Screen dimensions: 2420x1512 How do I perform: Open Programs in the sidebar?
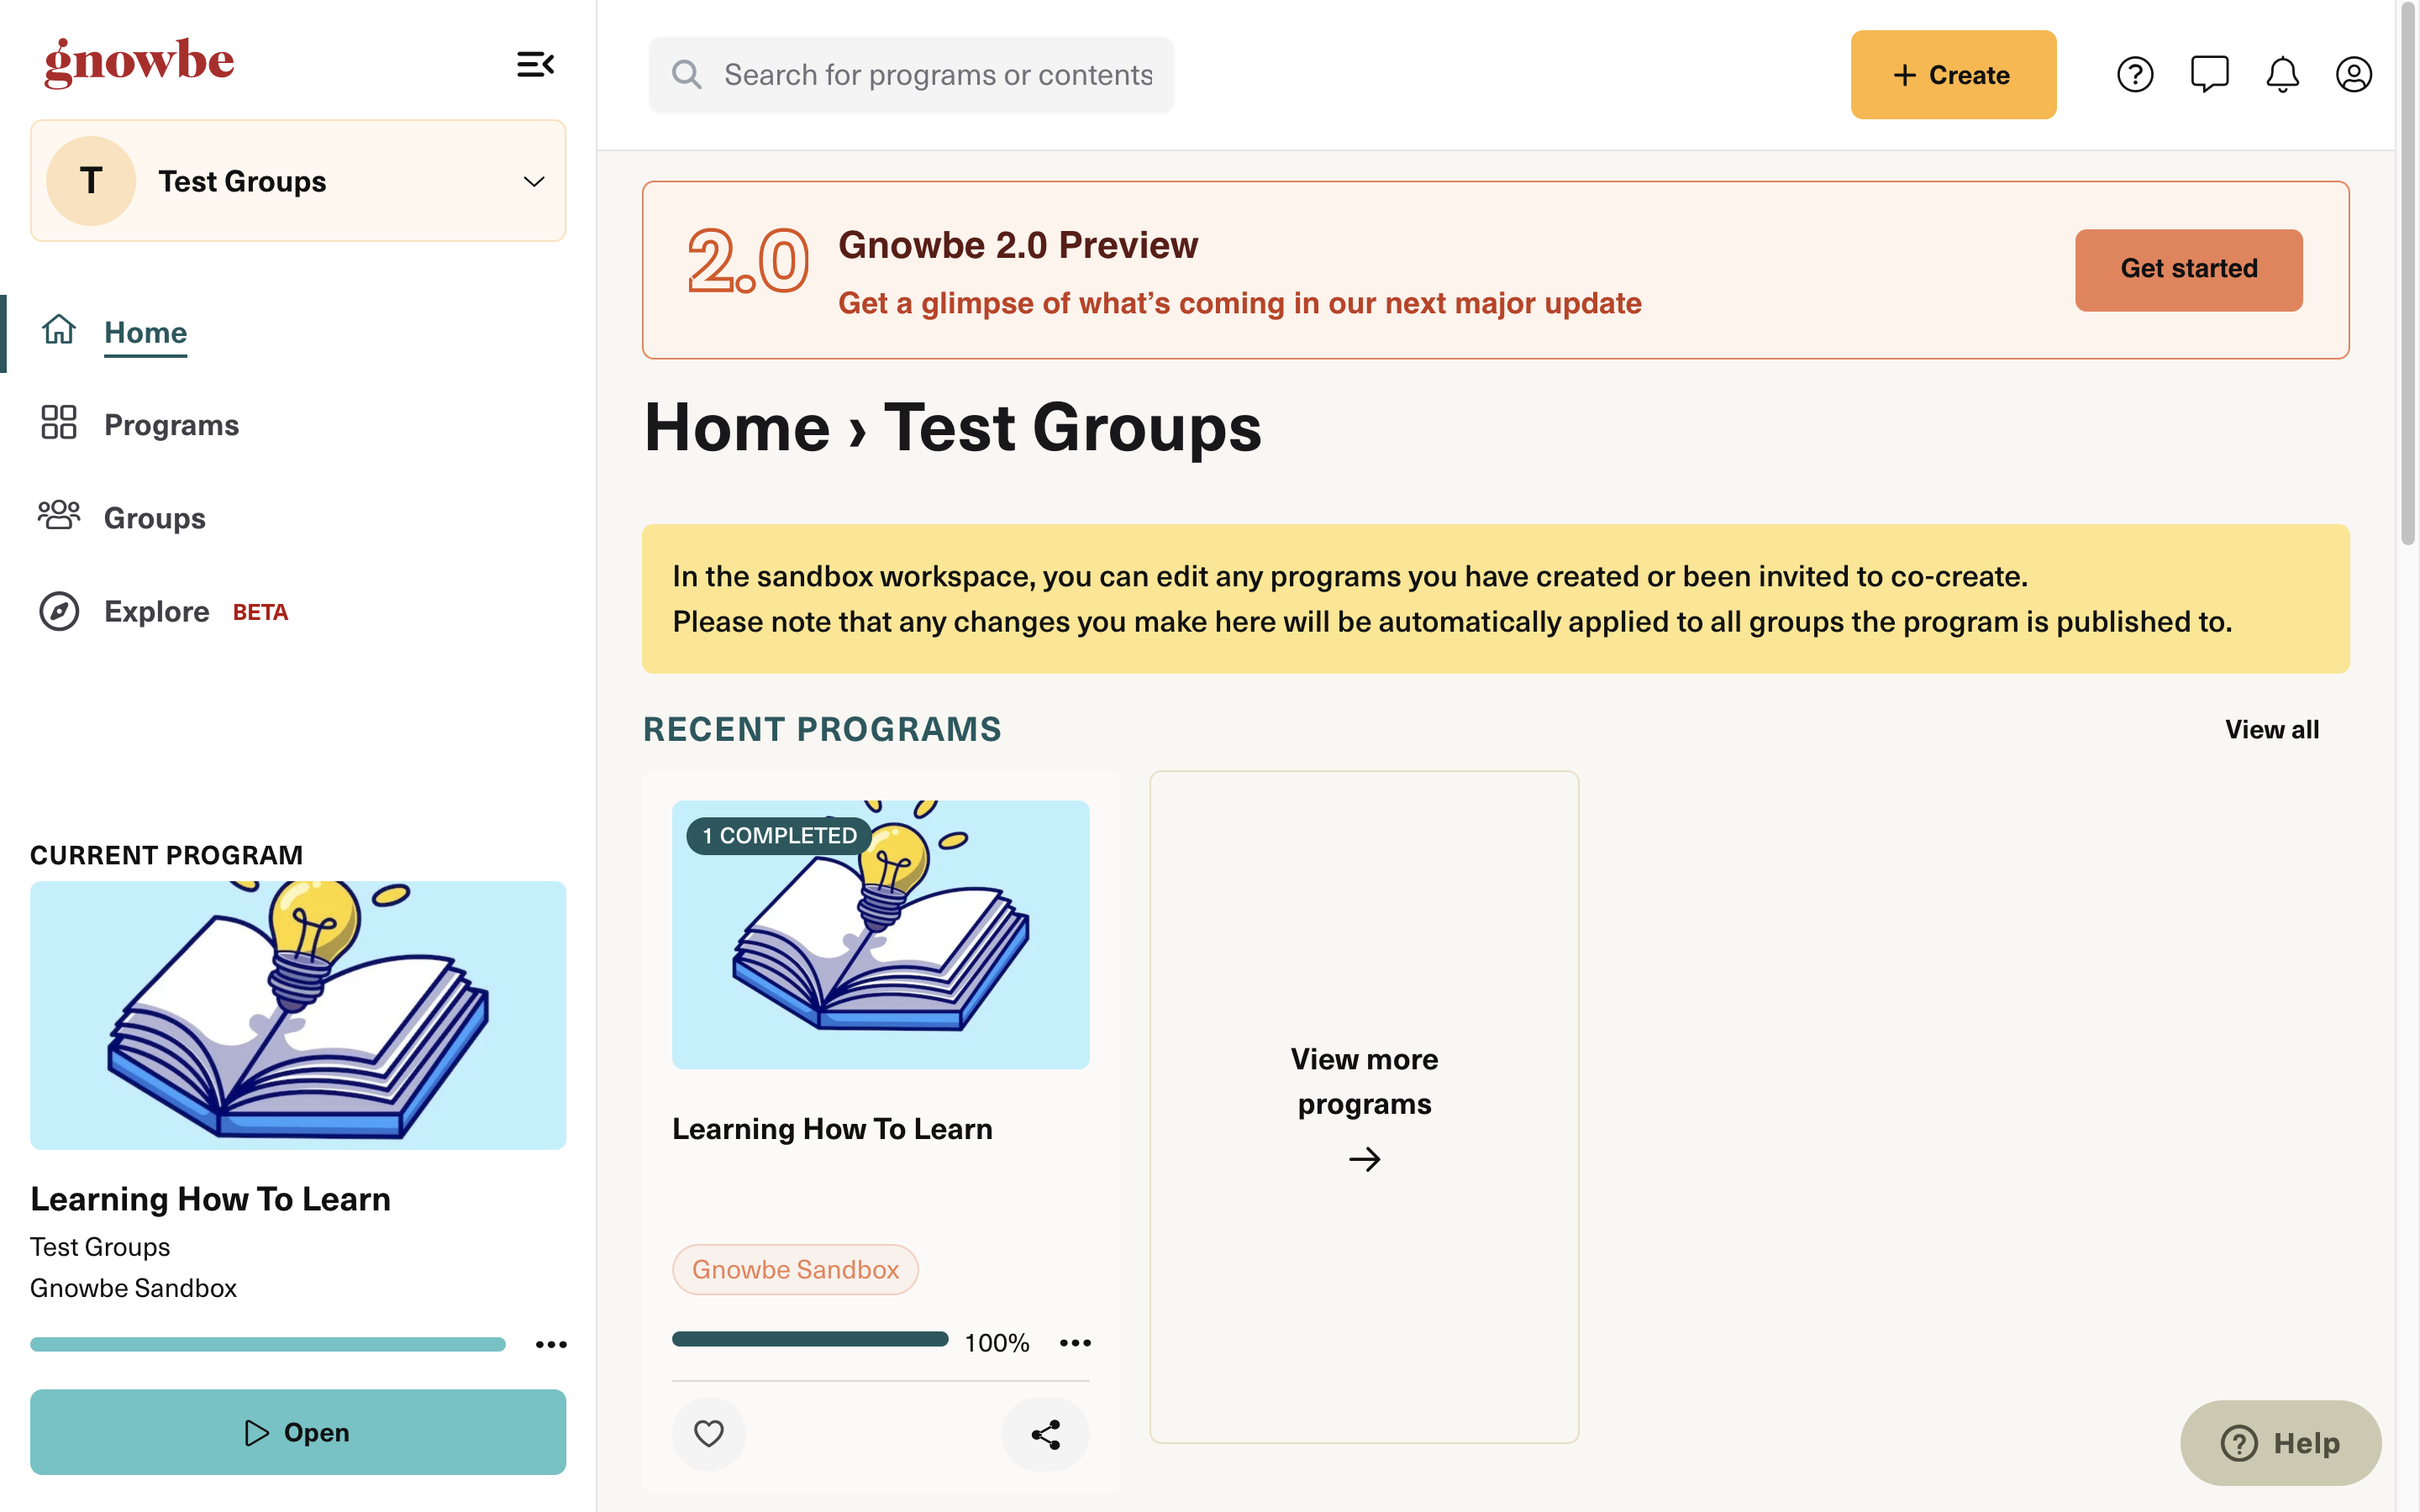(x=171, y=425)
